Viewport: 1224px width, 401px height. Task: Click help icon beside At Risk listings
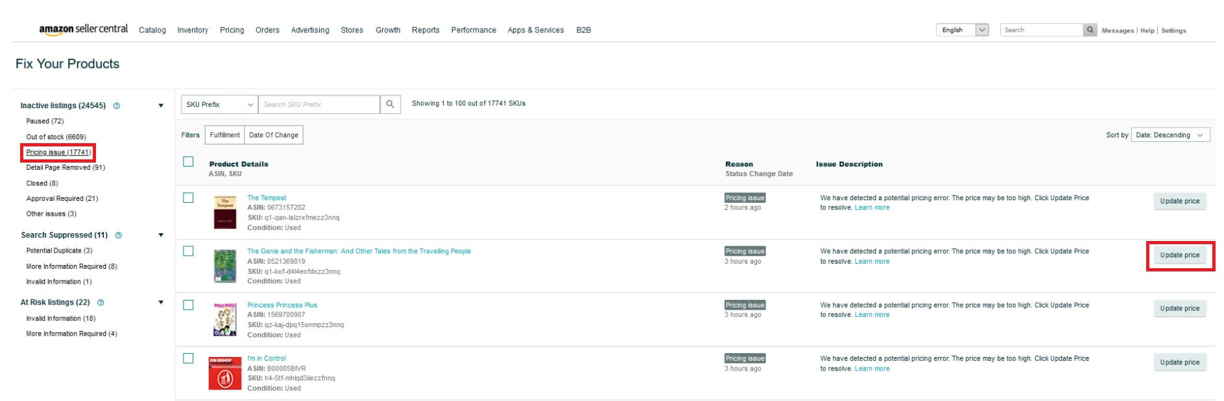click(x=101, y=303)
